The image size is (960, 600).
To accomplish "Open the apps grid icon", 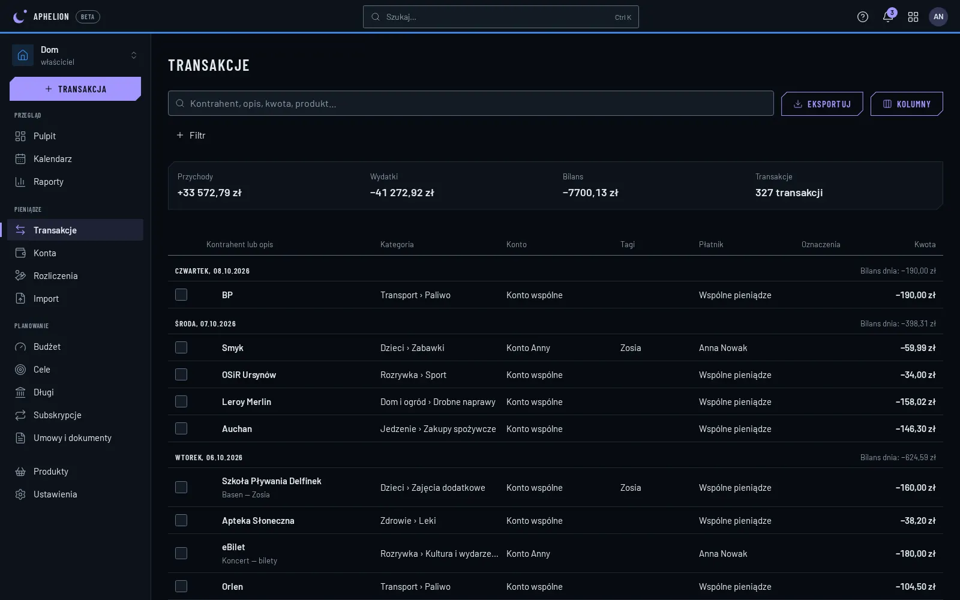I will tap(913, 17).
